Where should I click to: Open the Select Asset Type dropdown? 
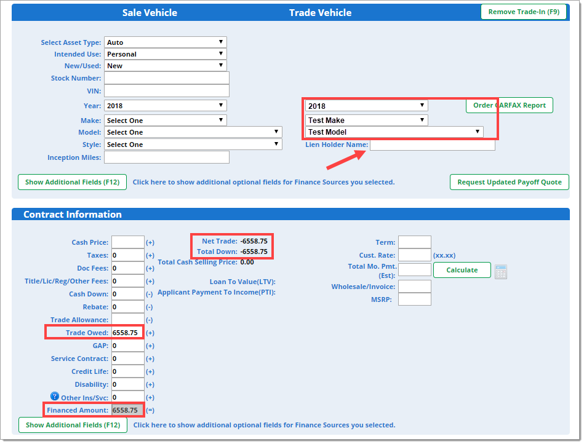tap(165, 42)
